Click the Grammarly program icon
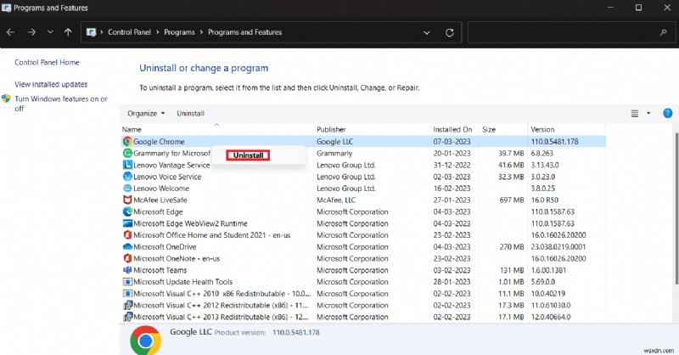This screenshot has width=679, height=355. pos(127,153)
